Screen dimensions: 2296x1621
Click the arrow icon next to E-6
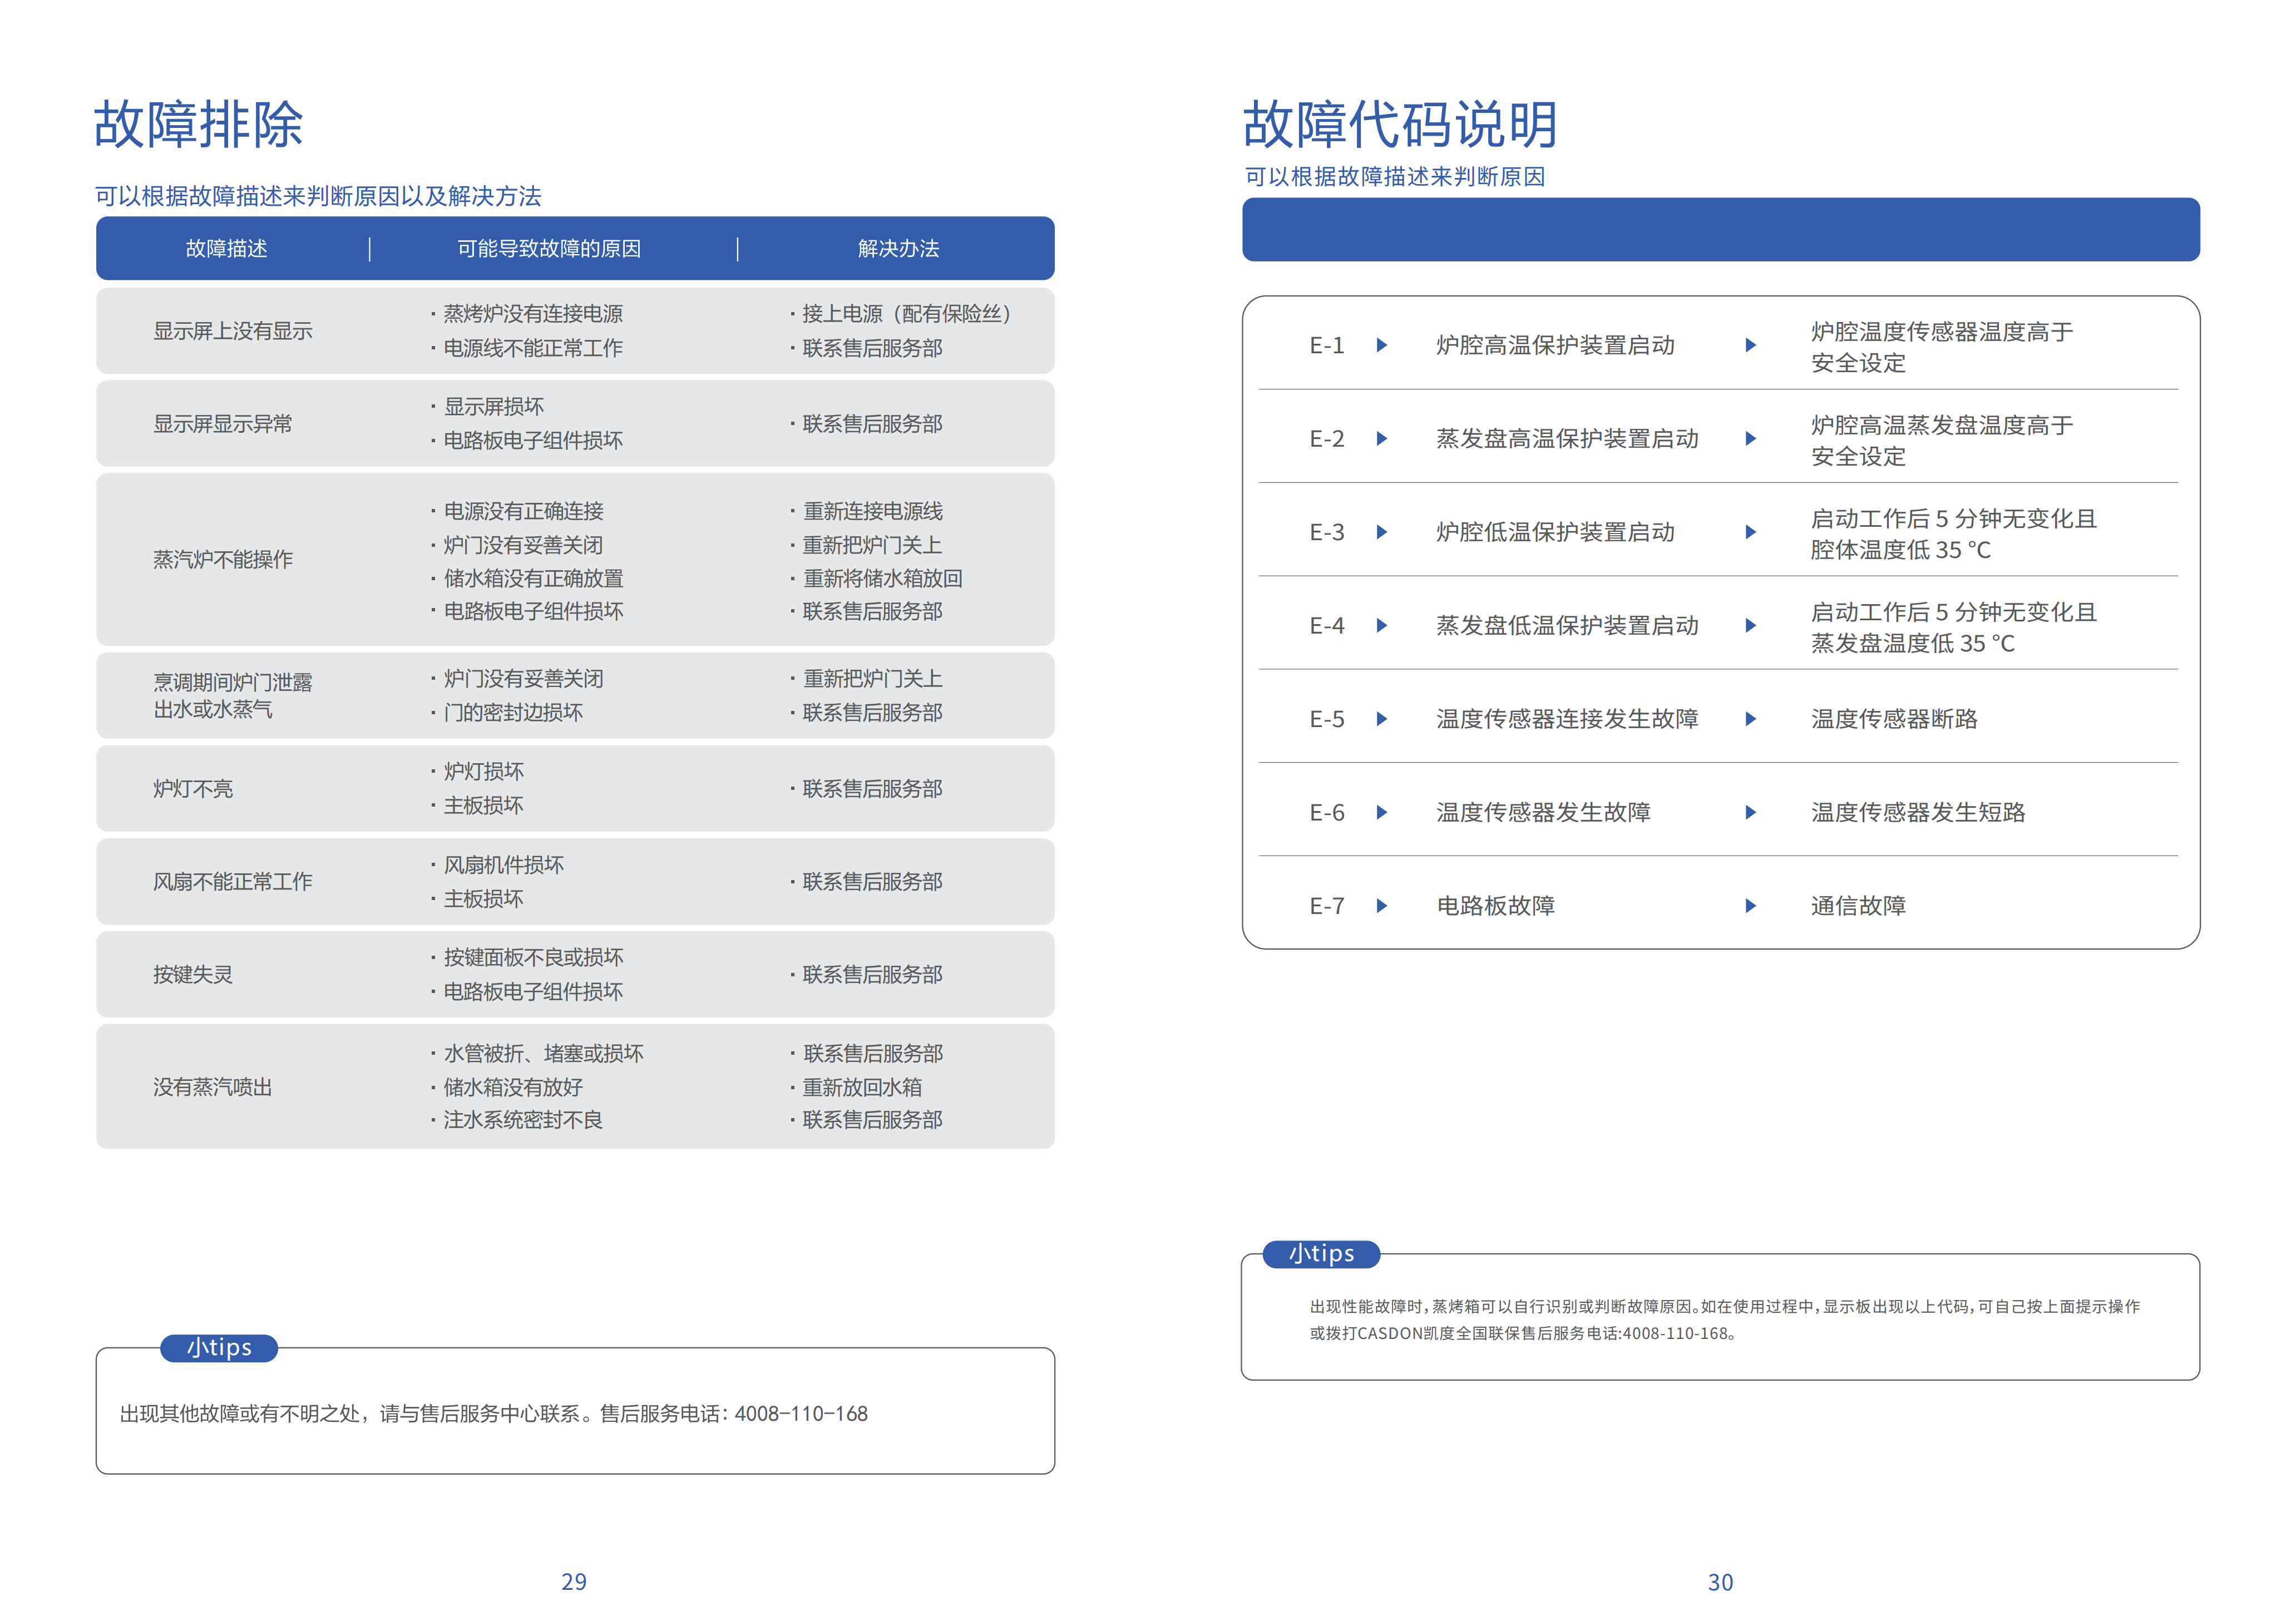tap(1381, 812)
